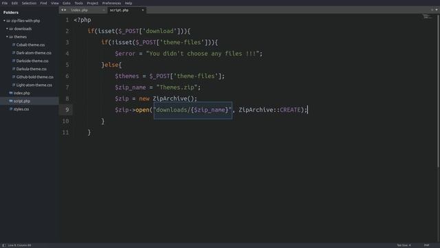Image resolution: width=440 pixels, height=248 pixels.
Task: Click the zip-files-with-php folder icon
Action: pos(8,21)
